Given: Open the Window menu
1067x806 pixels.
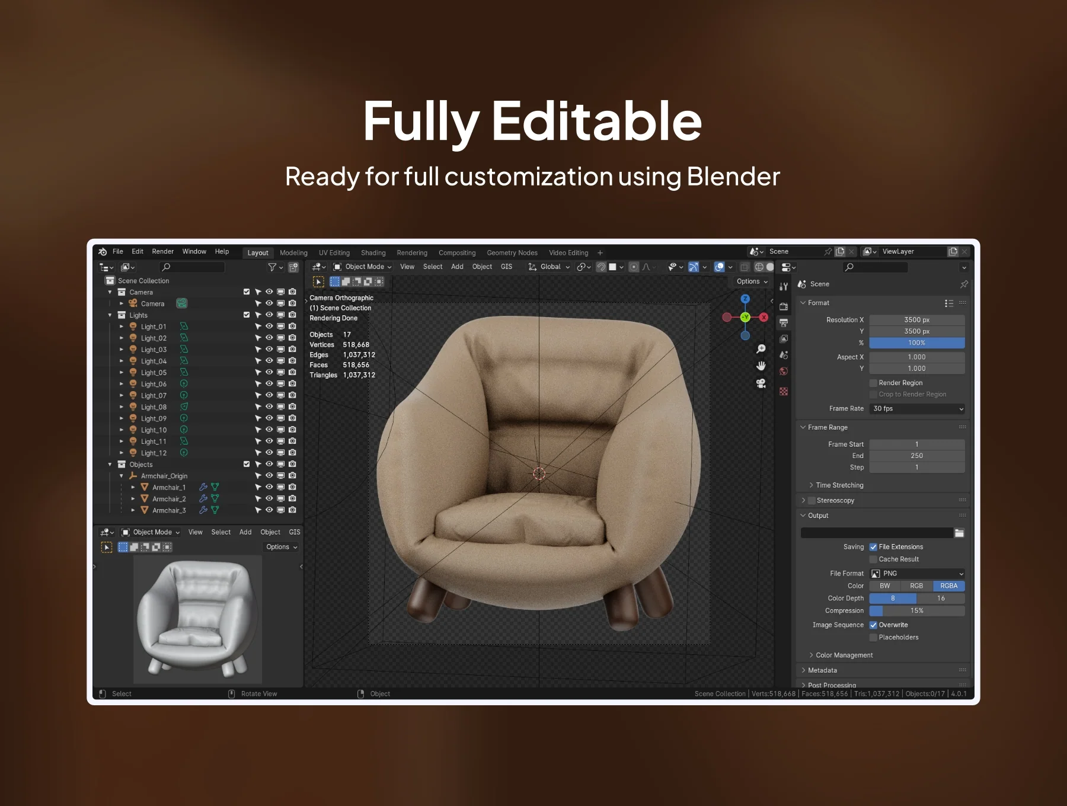Looking at the screenshot, I should 194,252.
